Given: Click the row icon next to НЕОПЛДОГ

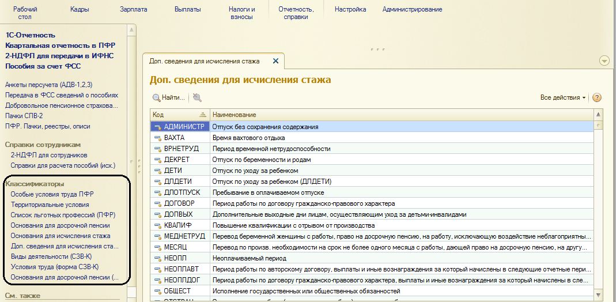Looking at the screenshot, I should tap(158, 281).
